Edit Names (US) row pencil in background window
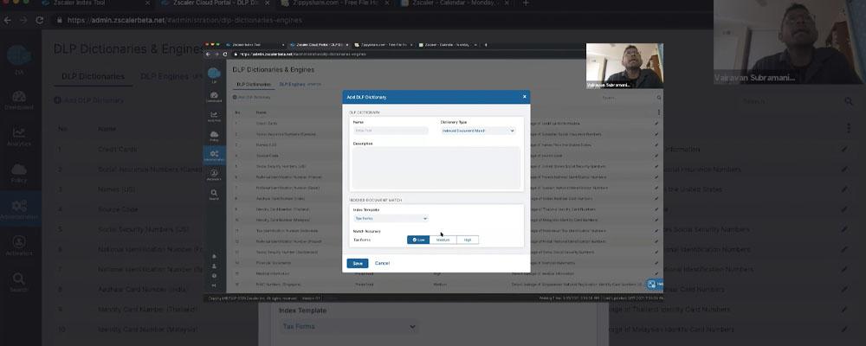Screen dimensions: 866x346 pyautogui.click(x=844, y=189)
